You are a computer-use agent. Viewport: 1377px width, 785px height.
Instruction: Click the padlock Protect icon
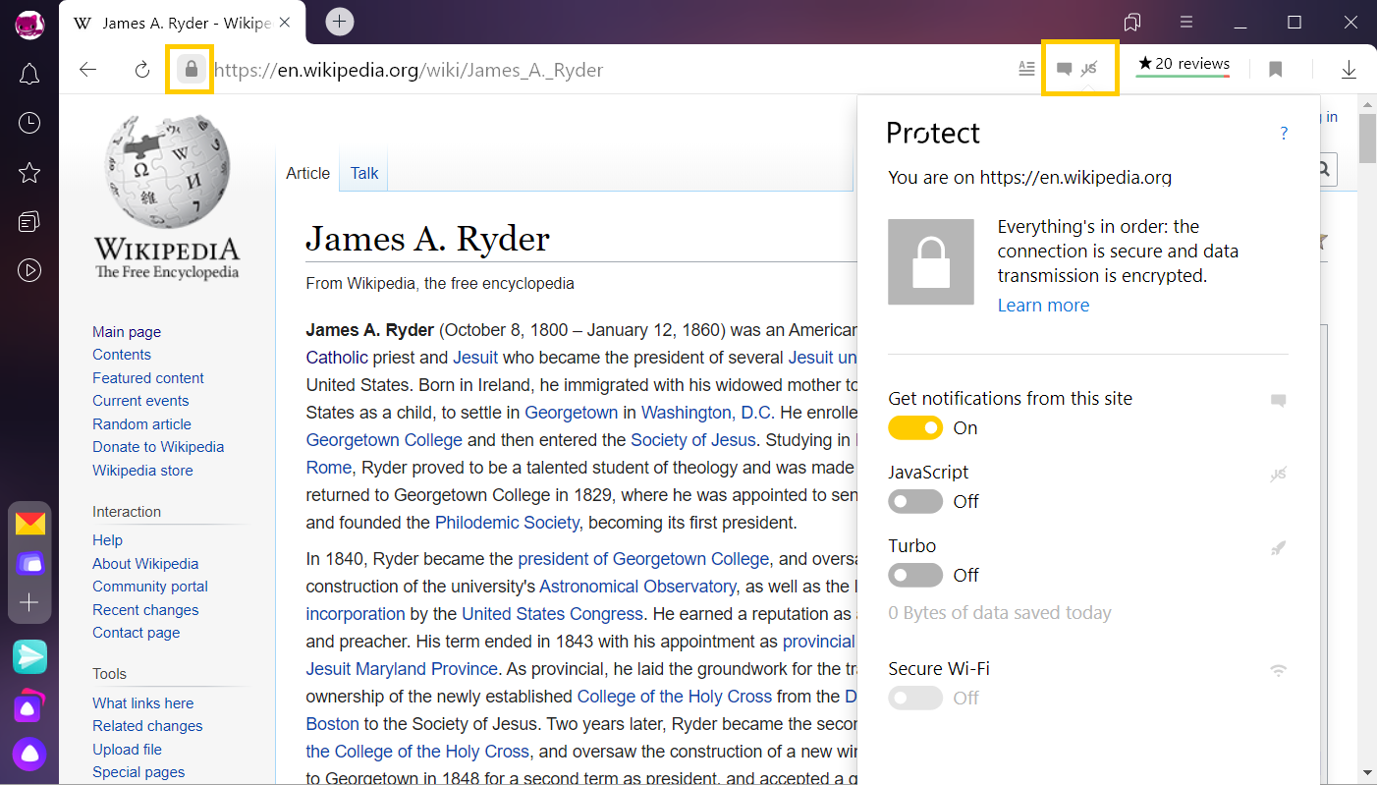tap(191, 70)
